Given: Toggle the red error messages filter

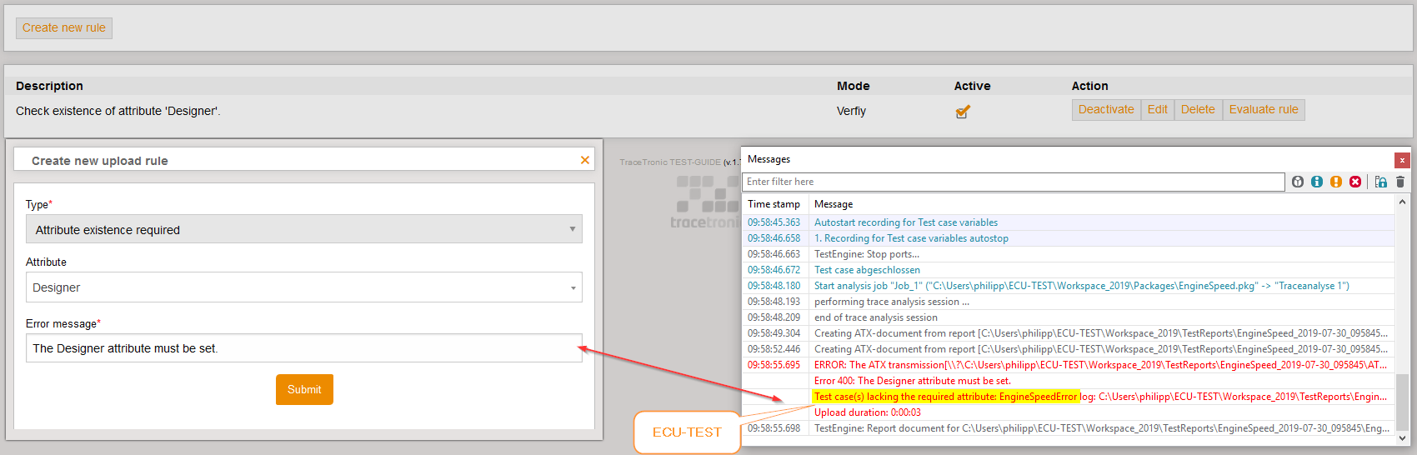Looking at the screenshot, I should (x=1355, y=182).
